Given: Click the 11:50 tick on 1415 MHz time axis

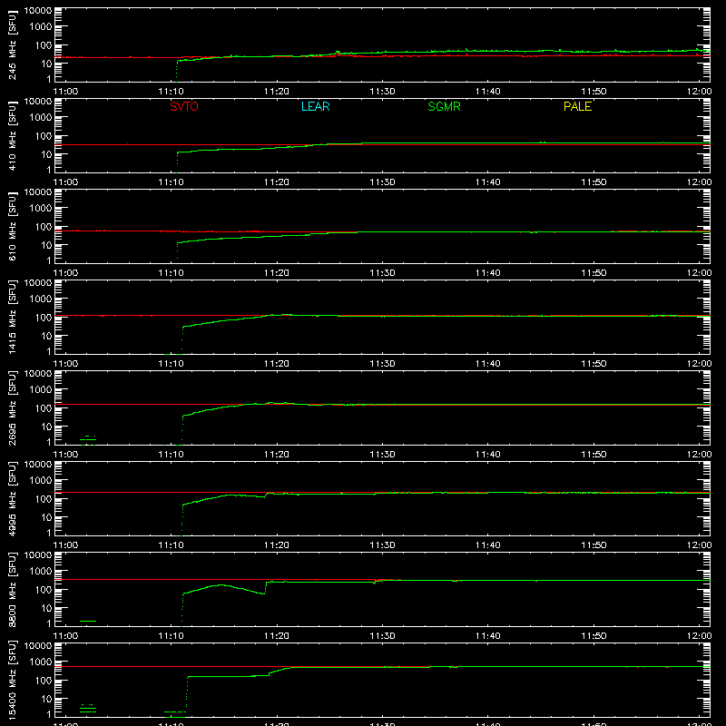Looking at the screenshot, I should point(594,364).
